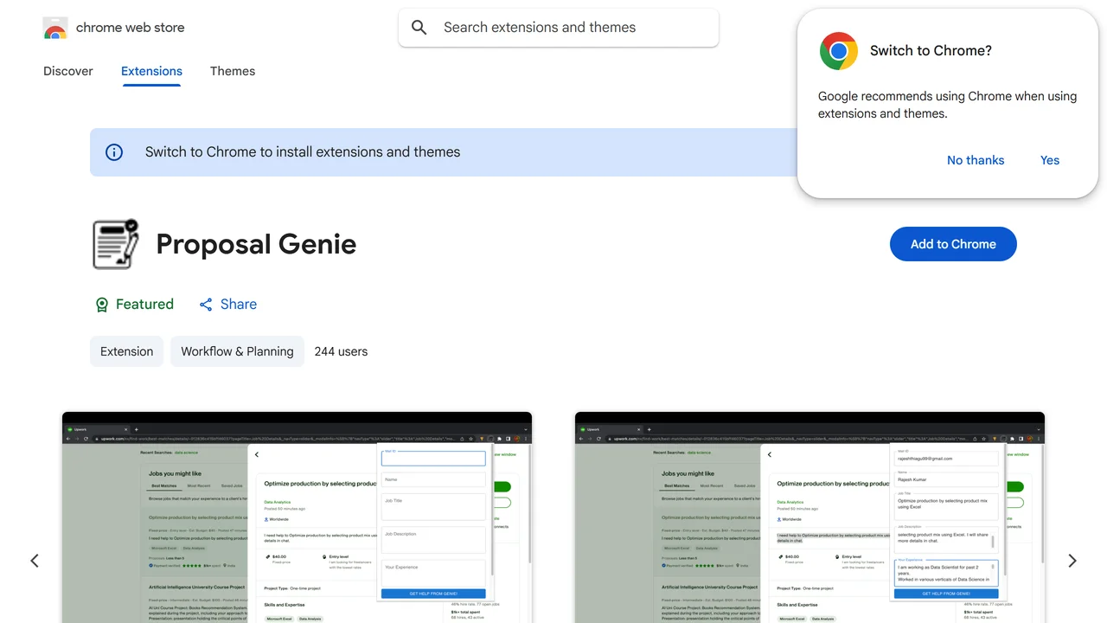Open the first screenshot thumbnail with empty form
Image resolution: width=1107 pixels, height=623 pixels.
click(297, 517)
